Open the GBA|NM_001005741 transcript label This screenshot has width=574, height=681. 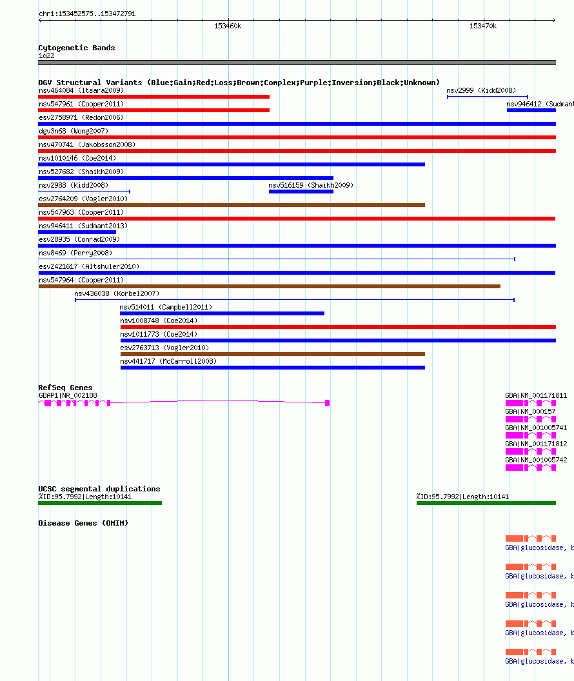(536, 428)
